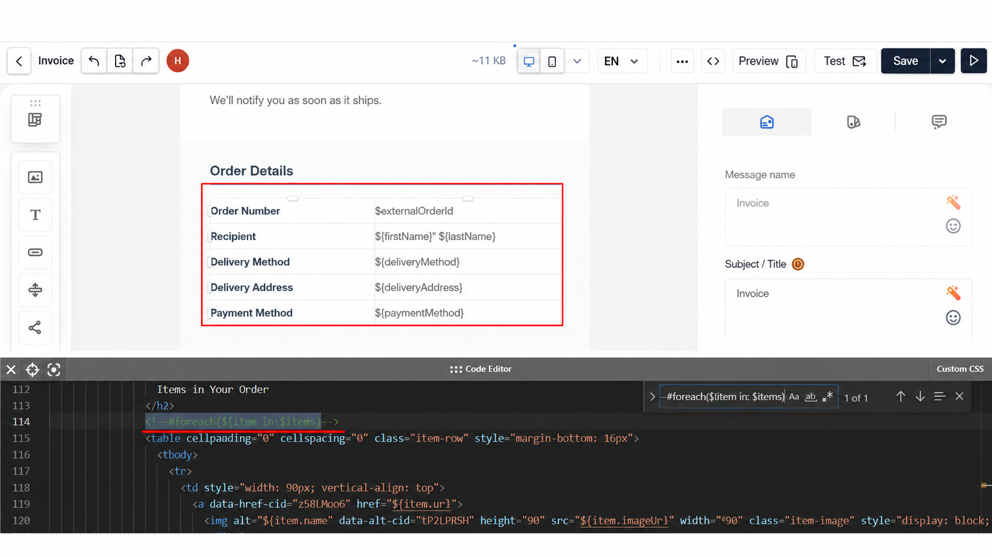Screen dimensions: 992x558
Task: Click the Preview button
Action: [x=769, y=61]
